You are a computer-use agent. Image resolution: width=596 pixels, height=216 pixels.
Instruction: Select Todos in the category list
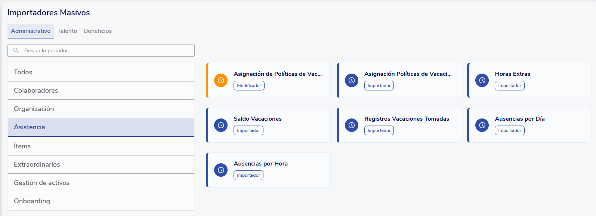pyautogui.click(x=101, y=72)
